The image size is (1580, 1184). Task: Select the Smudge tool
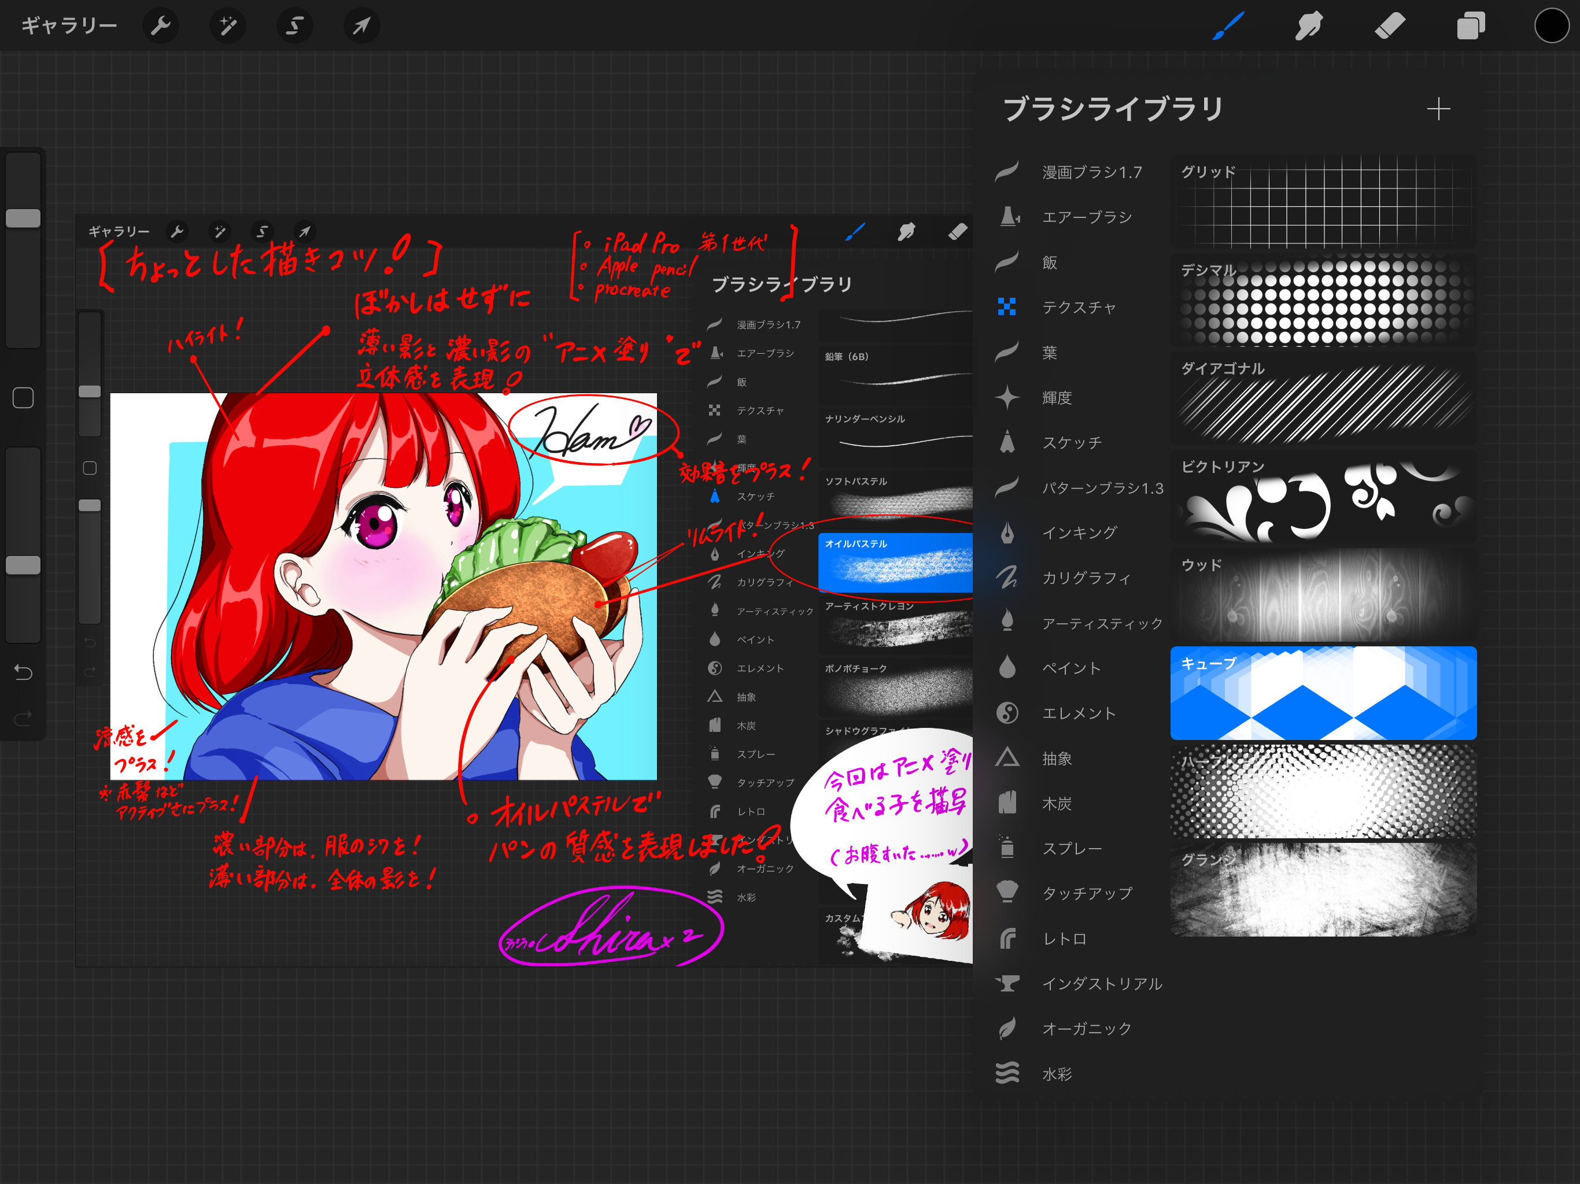pyautogui.click(x=1309, y=25)
